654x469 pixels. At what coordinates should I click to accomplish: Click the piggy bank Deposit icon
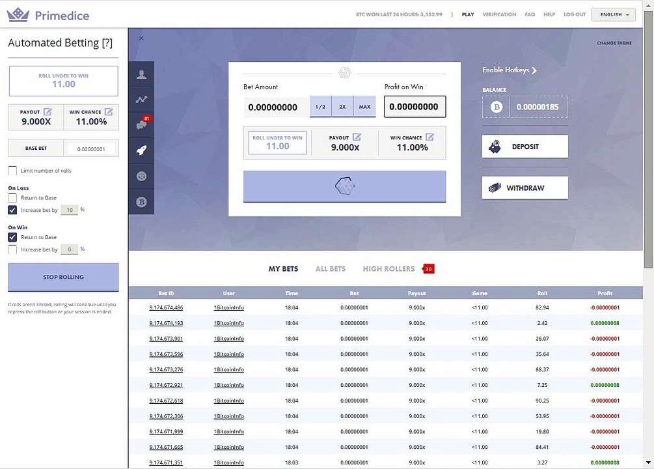[x=495, y=147]
